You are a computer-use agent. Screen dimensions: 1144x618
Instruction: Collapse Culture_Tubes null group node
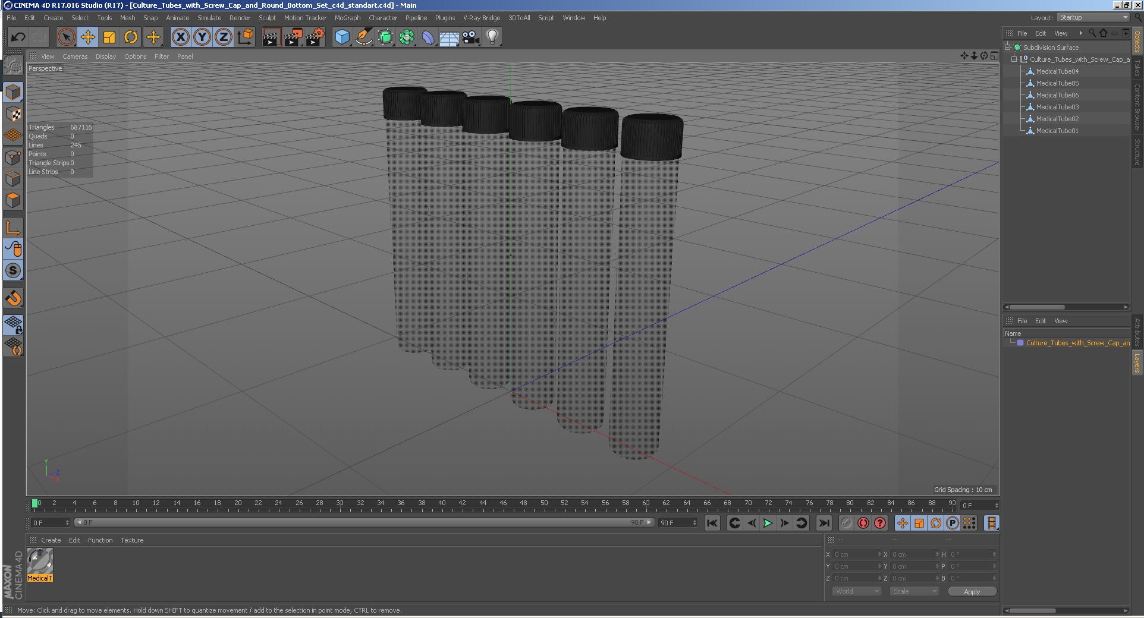(1014, 59)
